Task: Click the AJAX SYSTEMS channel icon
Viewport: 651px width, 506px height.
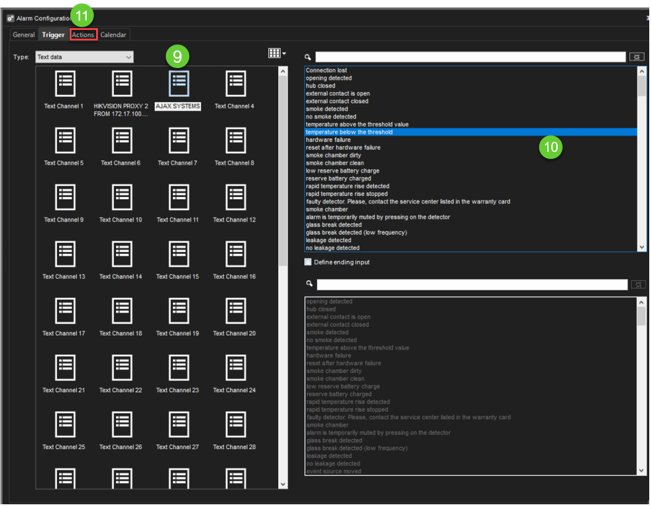Action: [x=178, y=84]
